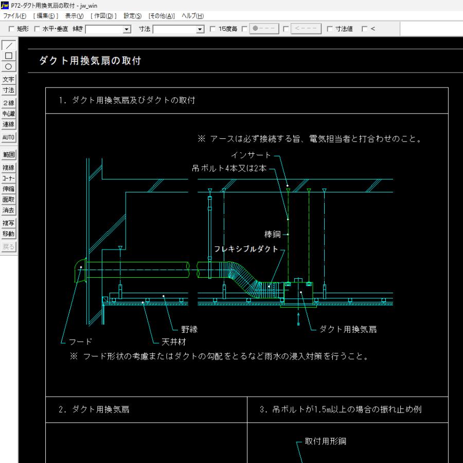Select the circle drawing tool

point(9,66)
